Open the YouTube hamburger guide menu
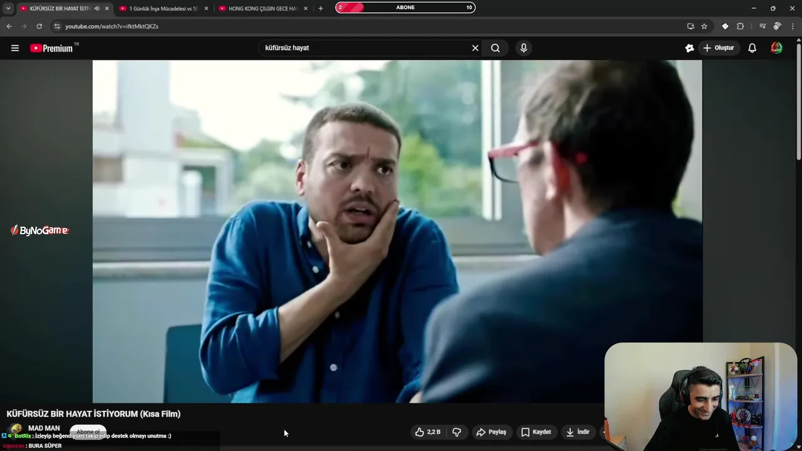 click(x=15, y=48)
